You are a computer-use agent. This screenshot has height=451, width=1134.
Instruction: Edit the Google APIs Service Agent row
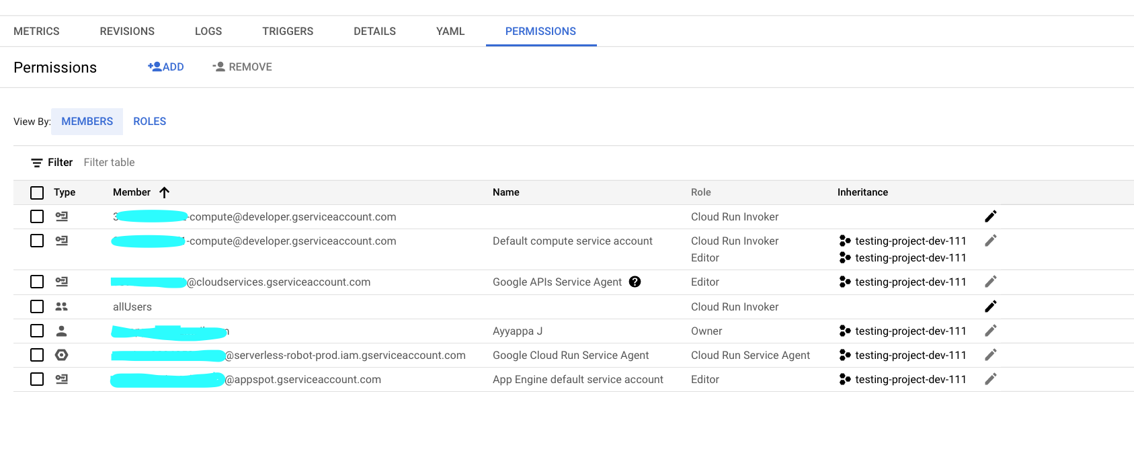coord(990,282)
